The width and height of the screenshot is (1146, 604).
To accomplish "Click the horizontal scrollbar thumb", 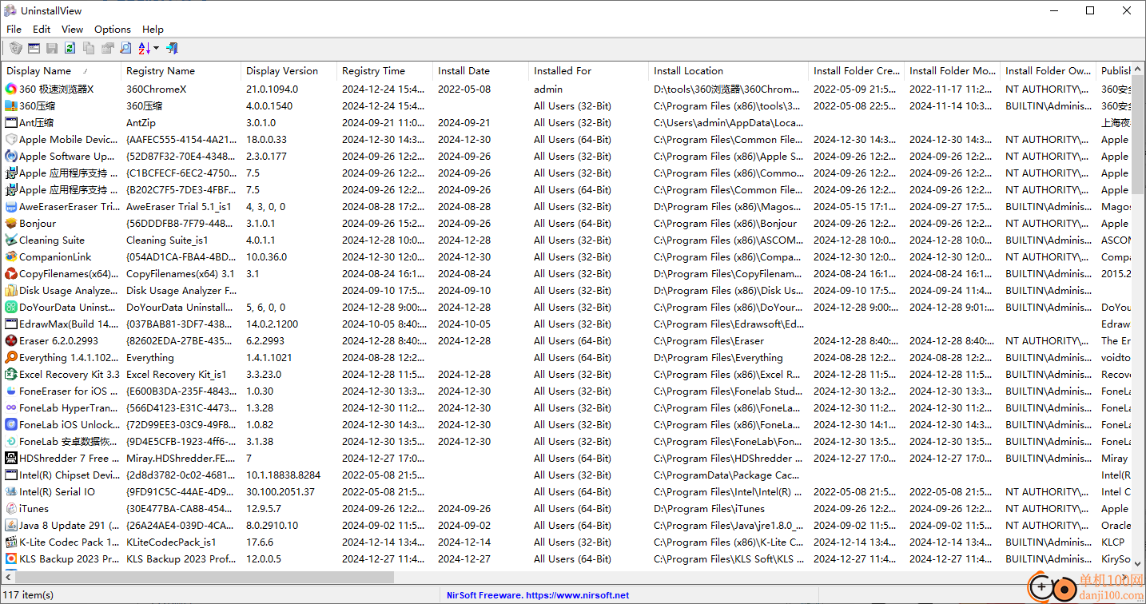I will 205,577.
